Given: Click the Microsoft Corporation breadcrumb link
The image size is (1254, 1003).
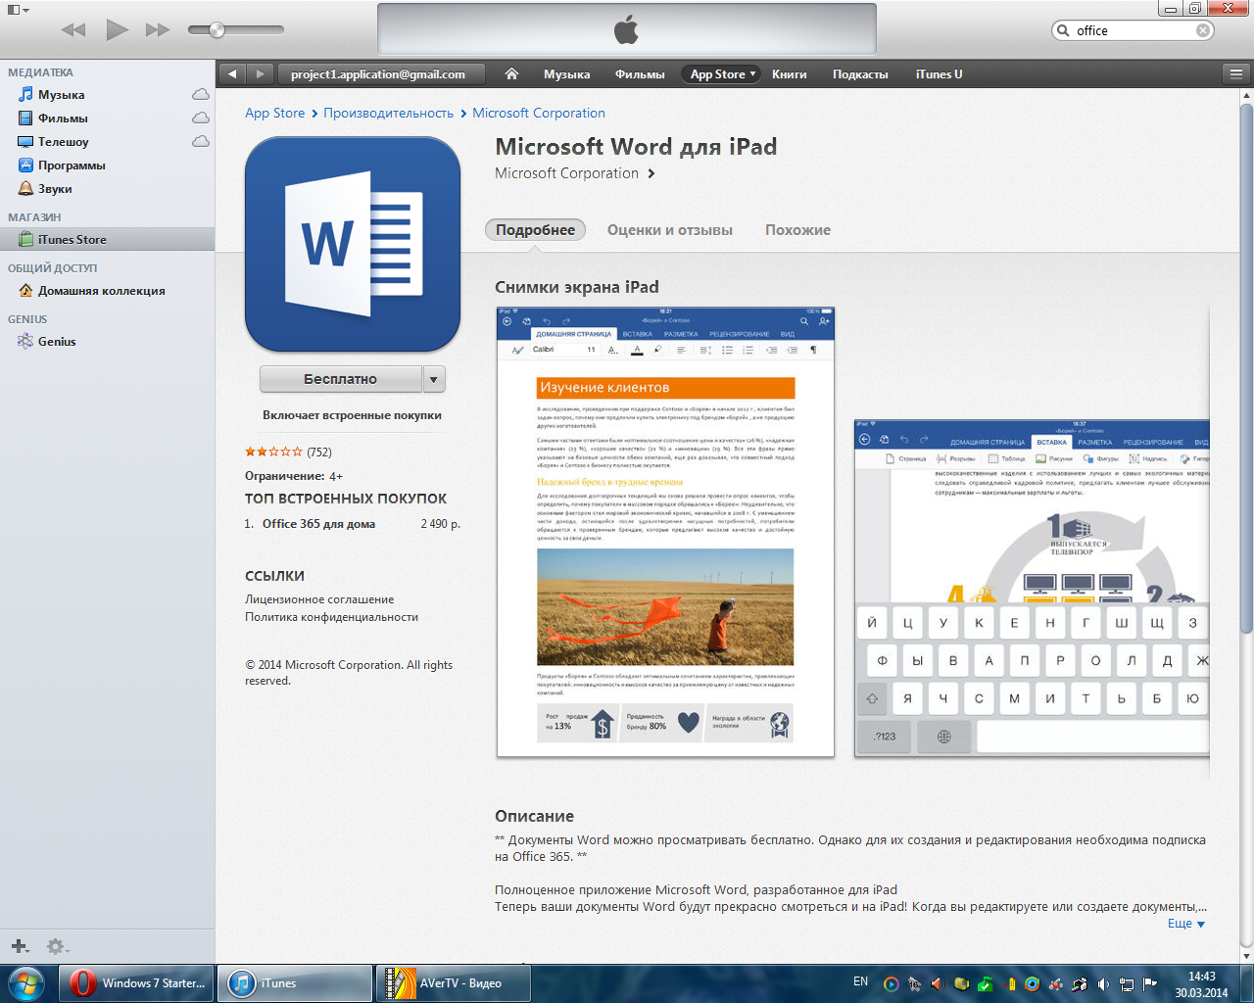Looking at the screenshot, I should [x=539, y=114].
